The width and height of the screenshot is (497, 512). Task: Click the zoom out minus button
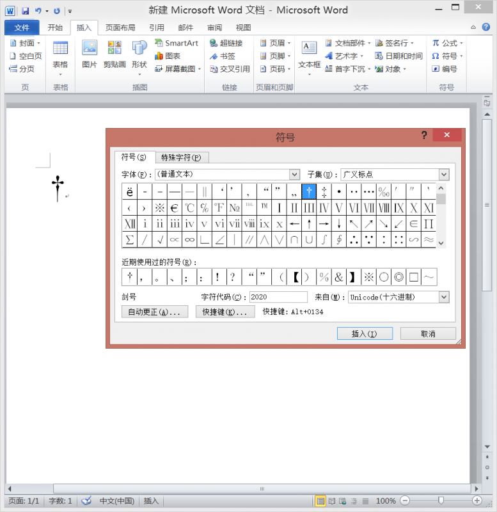405,500
